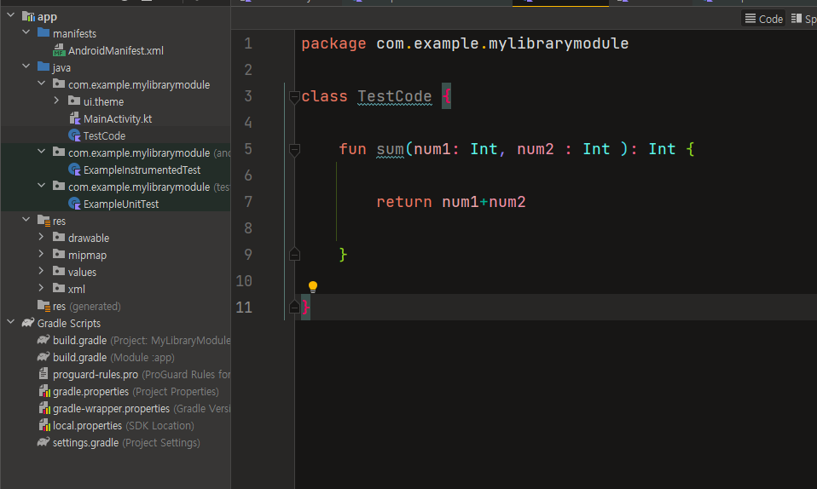Click line number 7 in the gutter
The image size is (817, 489).
tap(248, 202)
